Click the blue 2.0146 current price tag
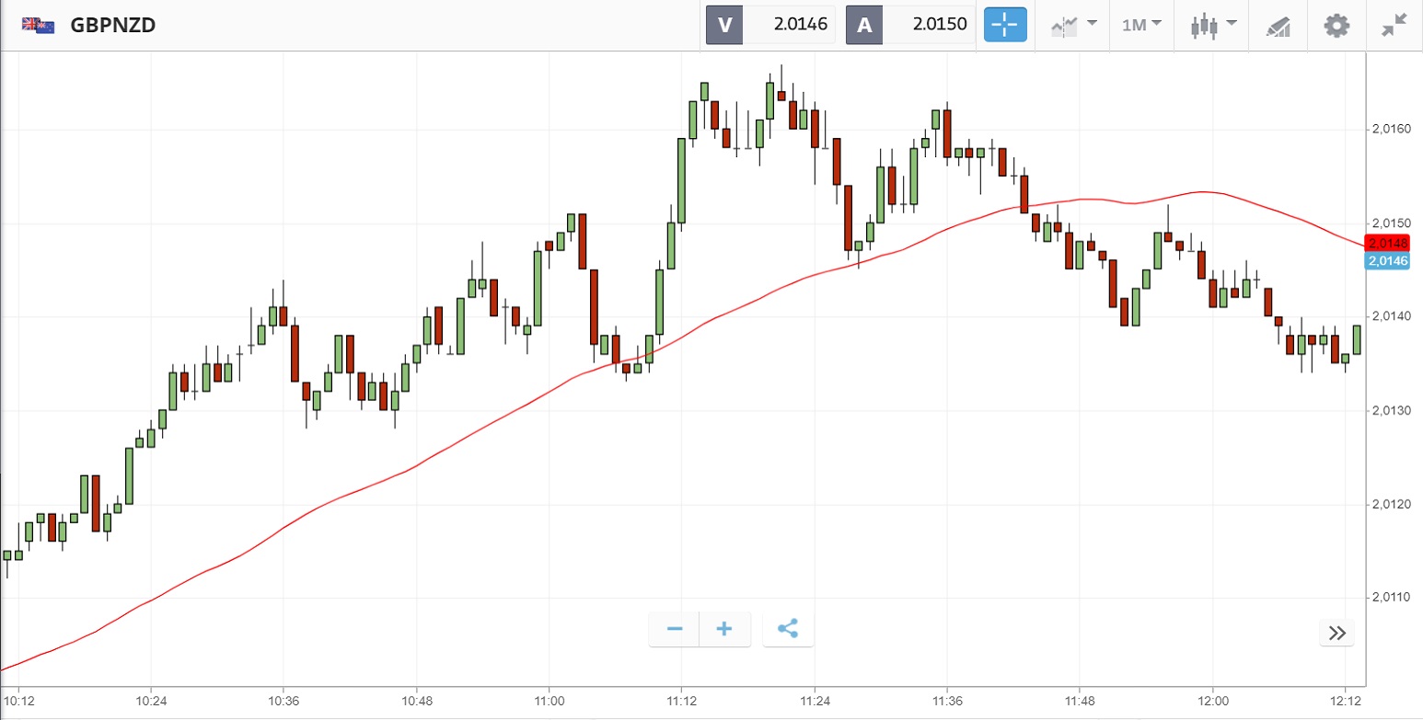Screen dimensions: 1423x720 pyautogui.click(x=1389, y=261)
